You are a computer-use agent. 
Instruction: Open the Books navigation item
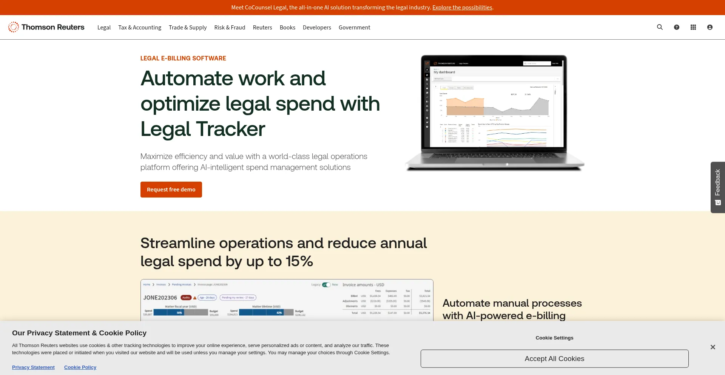287,28
